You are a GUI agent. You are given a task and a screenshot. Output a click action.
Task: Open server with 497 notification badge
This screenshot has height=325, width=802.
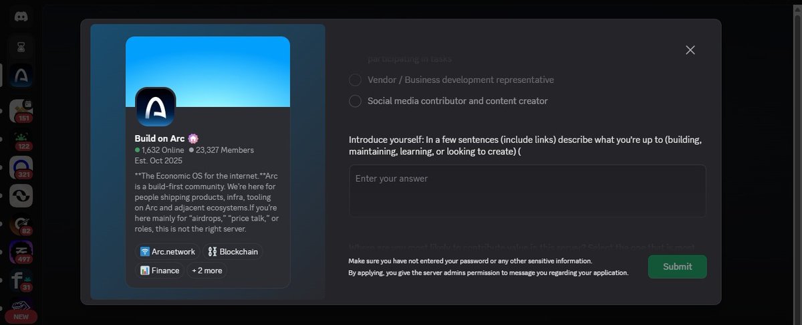click(x=21, y=252)
